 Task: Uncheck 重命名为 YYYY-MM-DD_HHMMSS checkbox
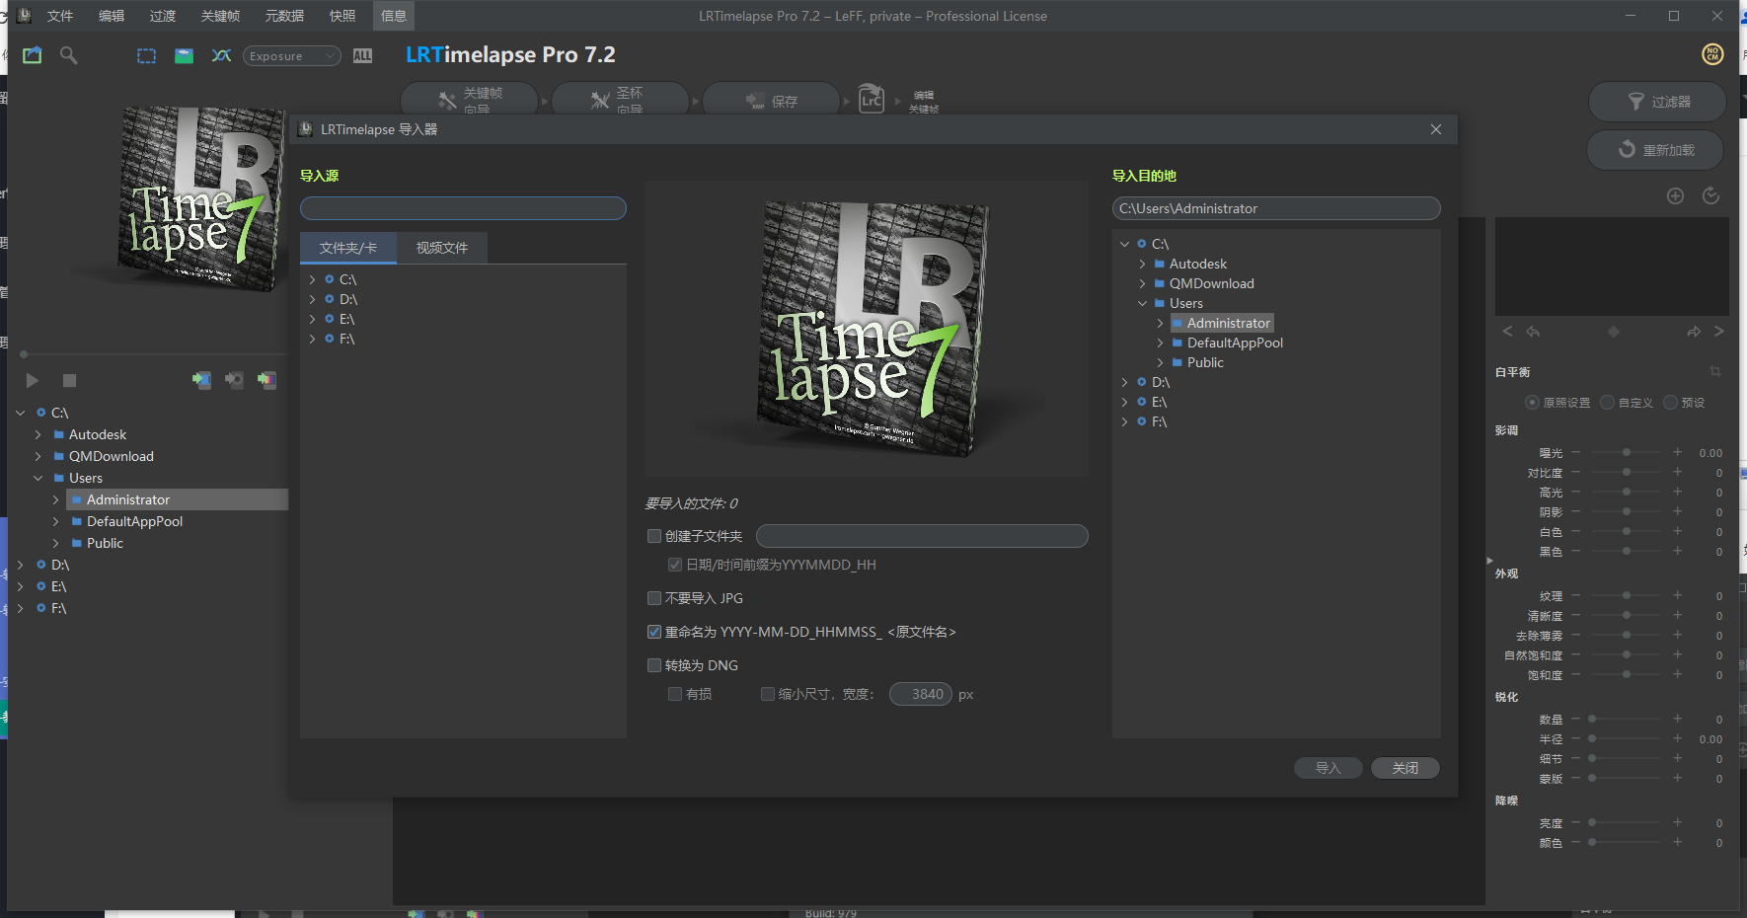tap(654, 632)
